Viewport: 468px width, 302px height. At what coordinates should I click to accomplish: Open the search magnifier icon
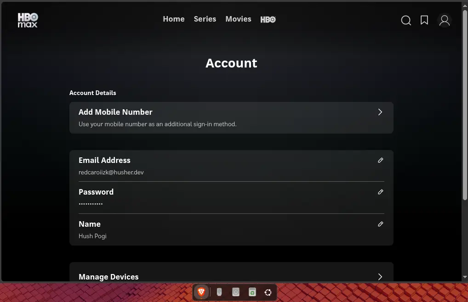(x=406, y=20)
